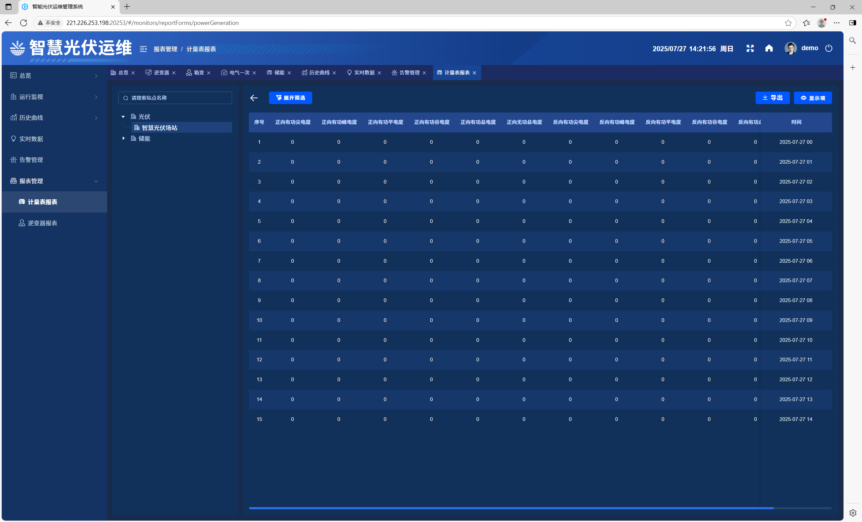Close the 告警管理 tab
The height and width of the screenshot is (522, 862).
424,73
